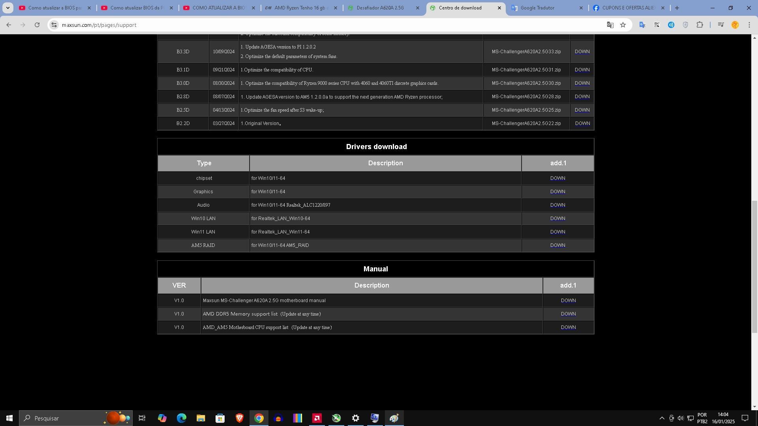Download Win10 LAN driver via DOWN
Screen dimensions: 758x426
pyautogui.click(x=557, y=219)
